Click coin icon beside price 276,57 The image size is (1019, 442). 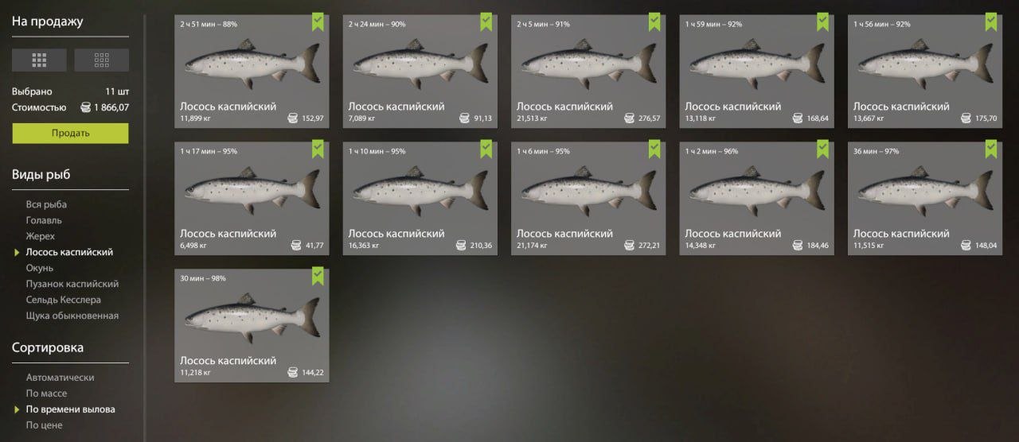pos(630,118)
